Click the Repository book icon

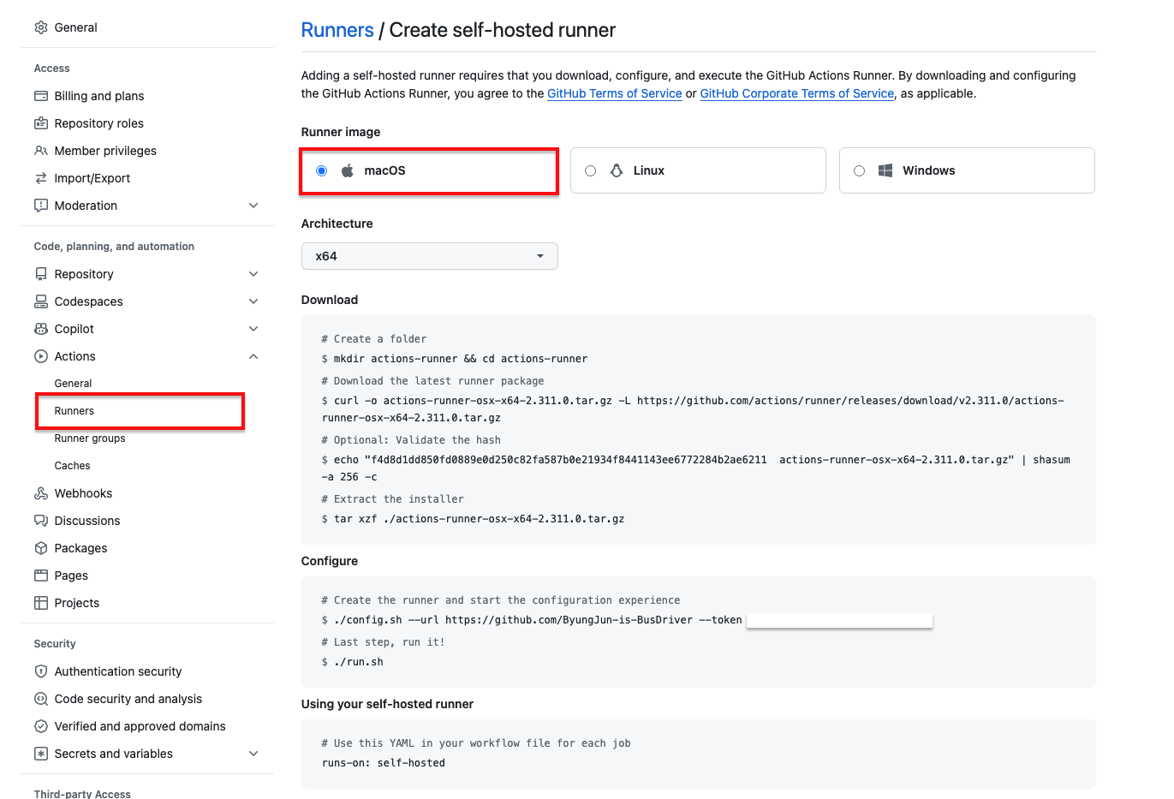41,274
